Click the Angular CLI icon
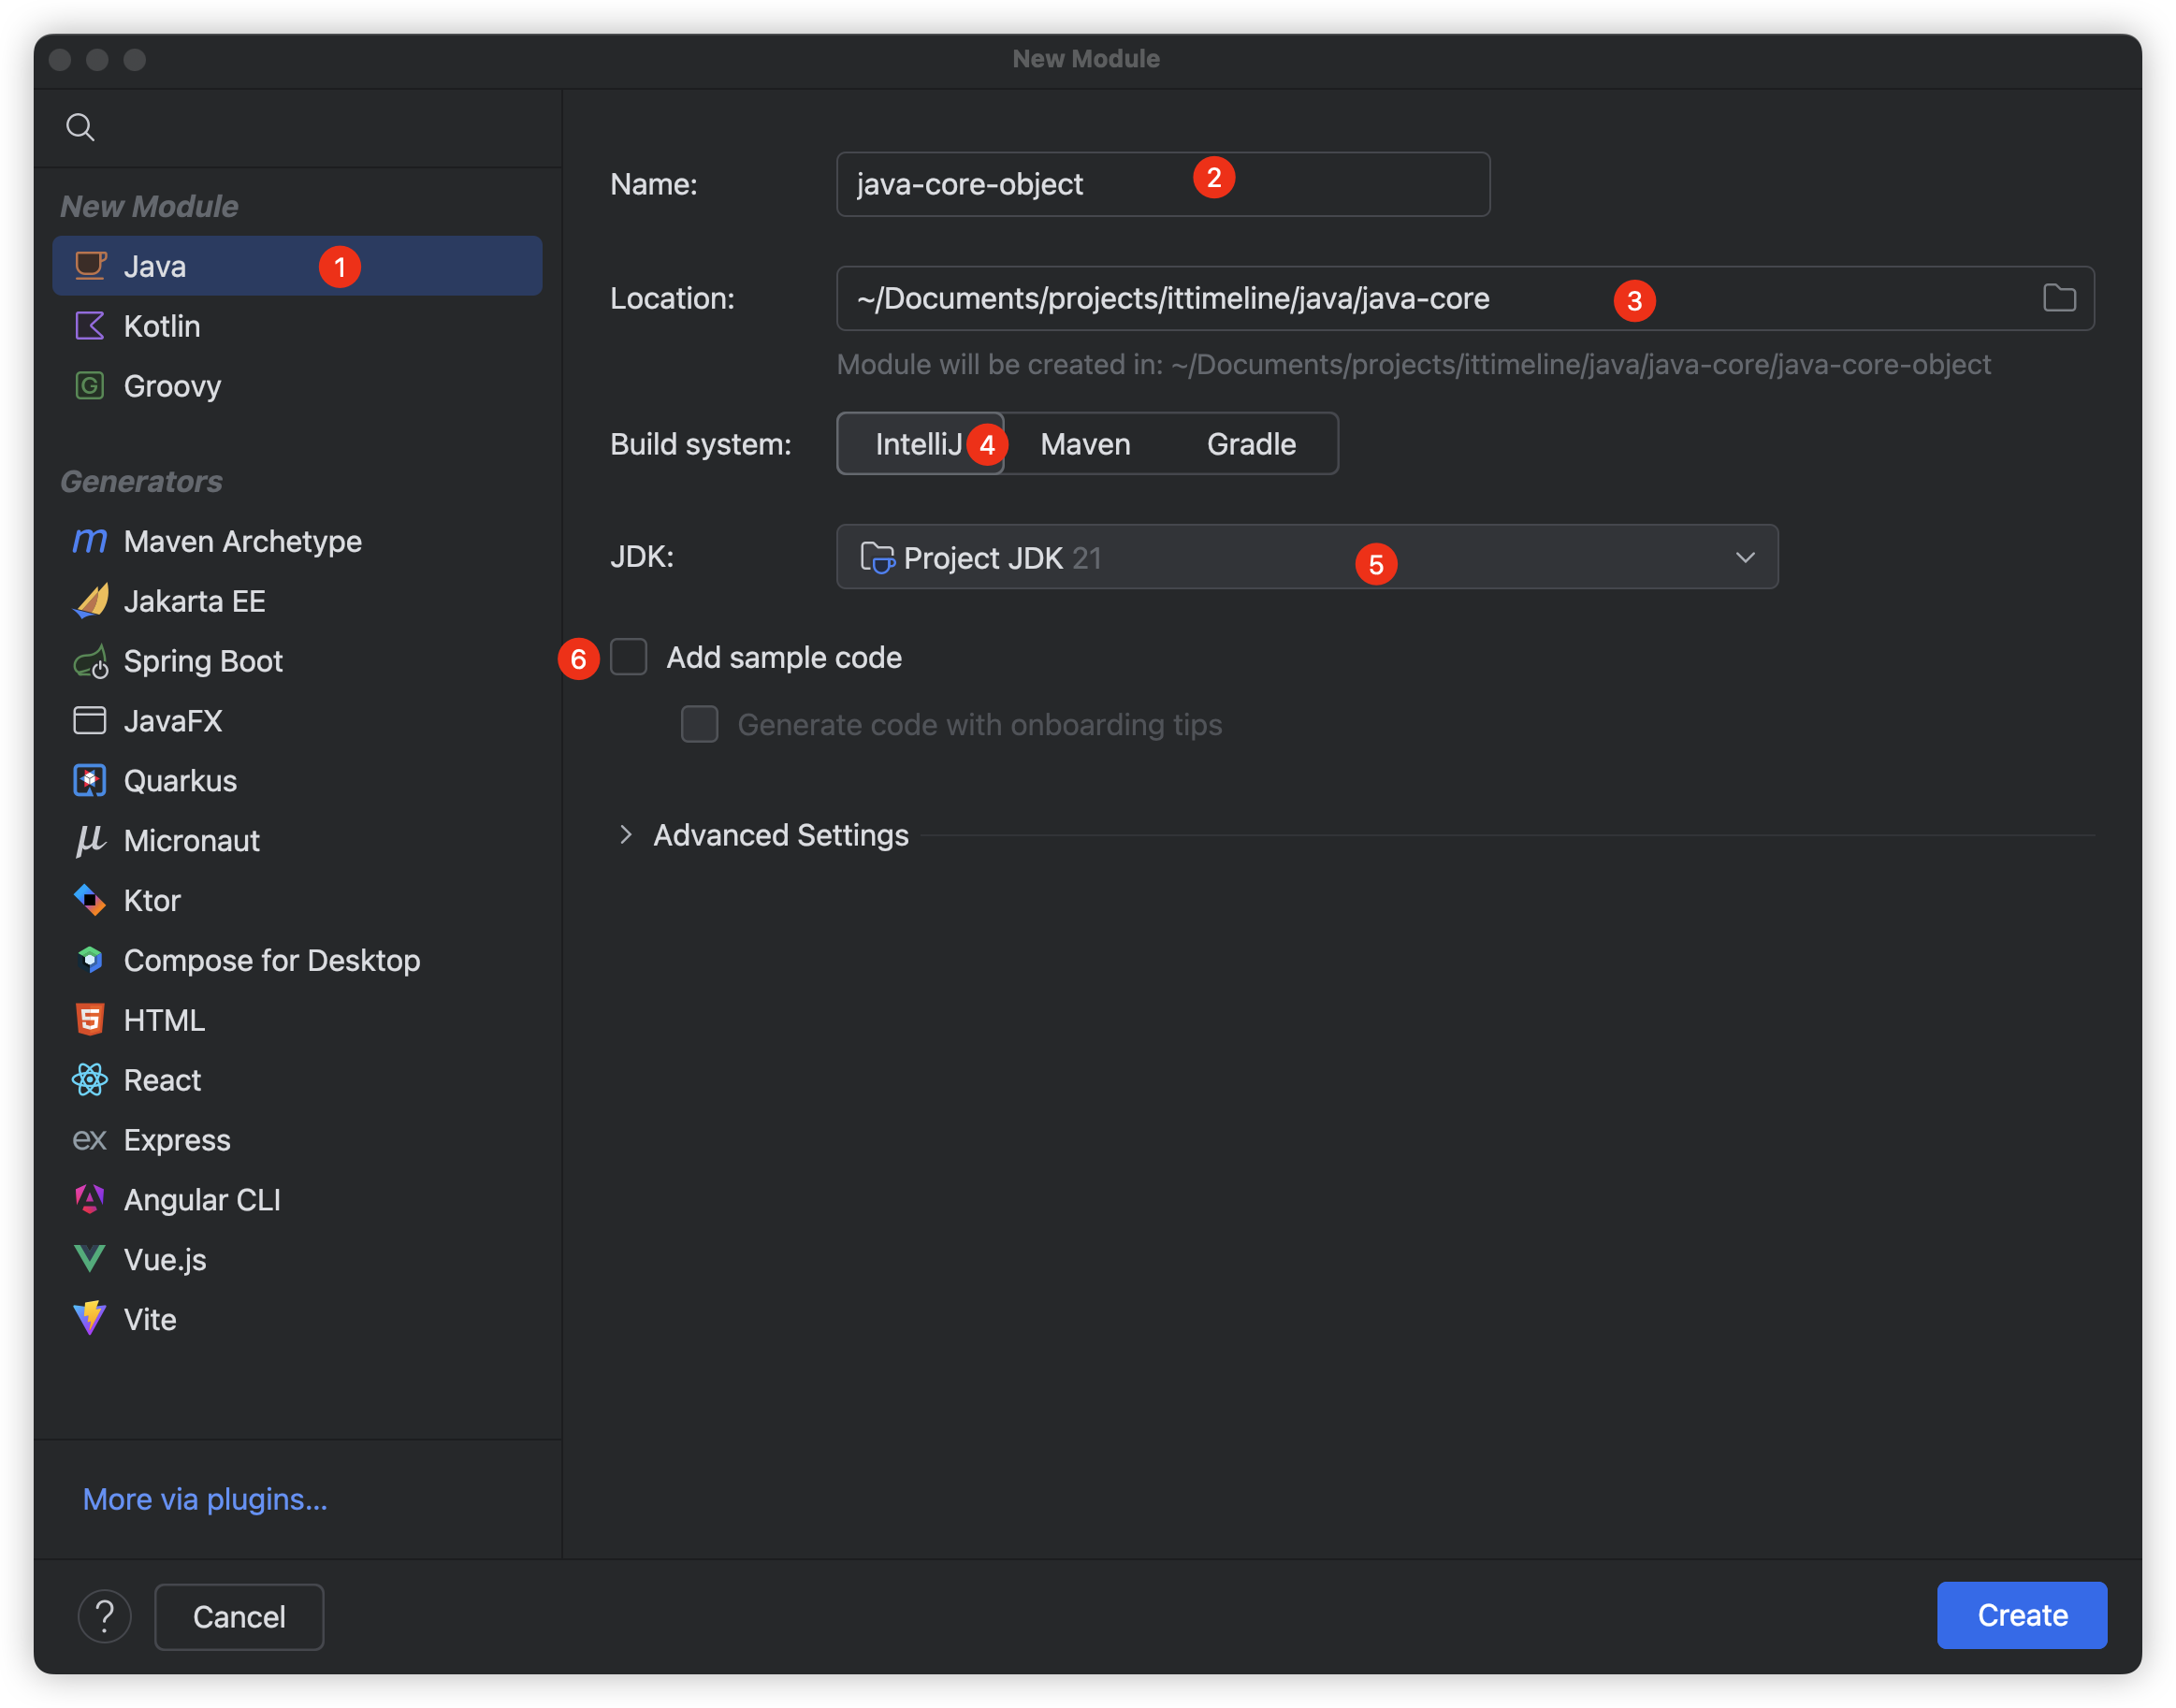Screen dimensions: 2176x1708 90,1199
